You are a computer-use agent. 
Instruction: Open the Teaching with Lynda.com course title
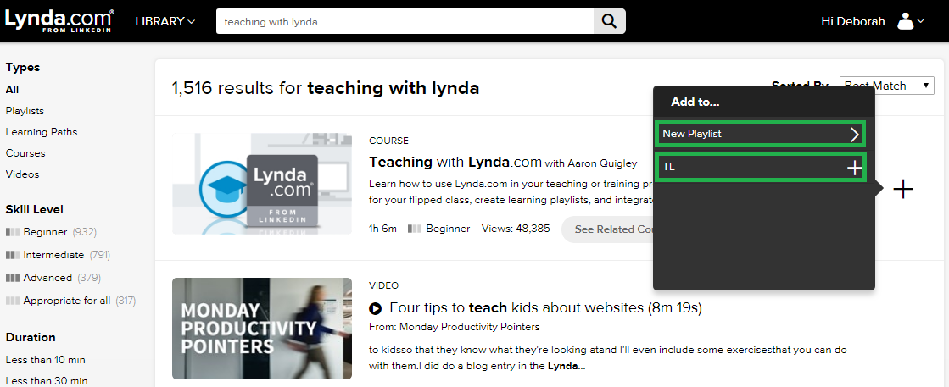457,162
